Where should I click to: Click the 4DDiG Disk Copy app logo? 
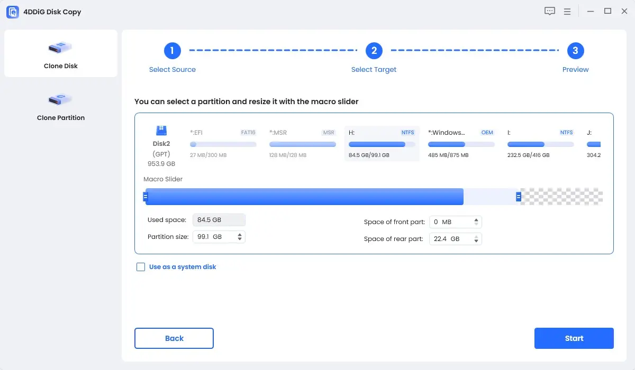click(13, 12)
